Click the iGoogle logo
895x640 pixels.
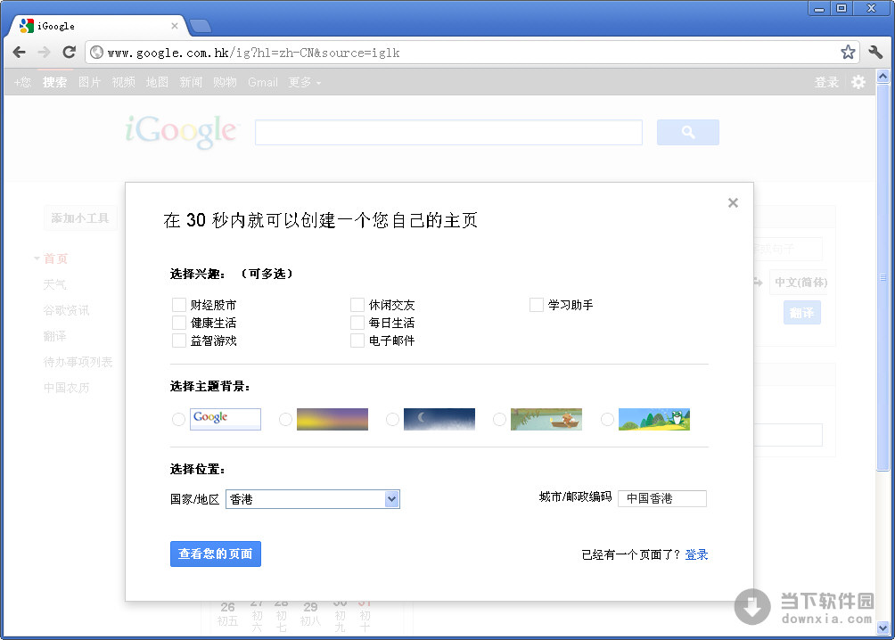click(180, 131)
